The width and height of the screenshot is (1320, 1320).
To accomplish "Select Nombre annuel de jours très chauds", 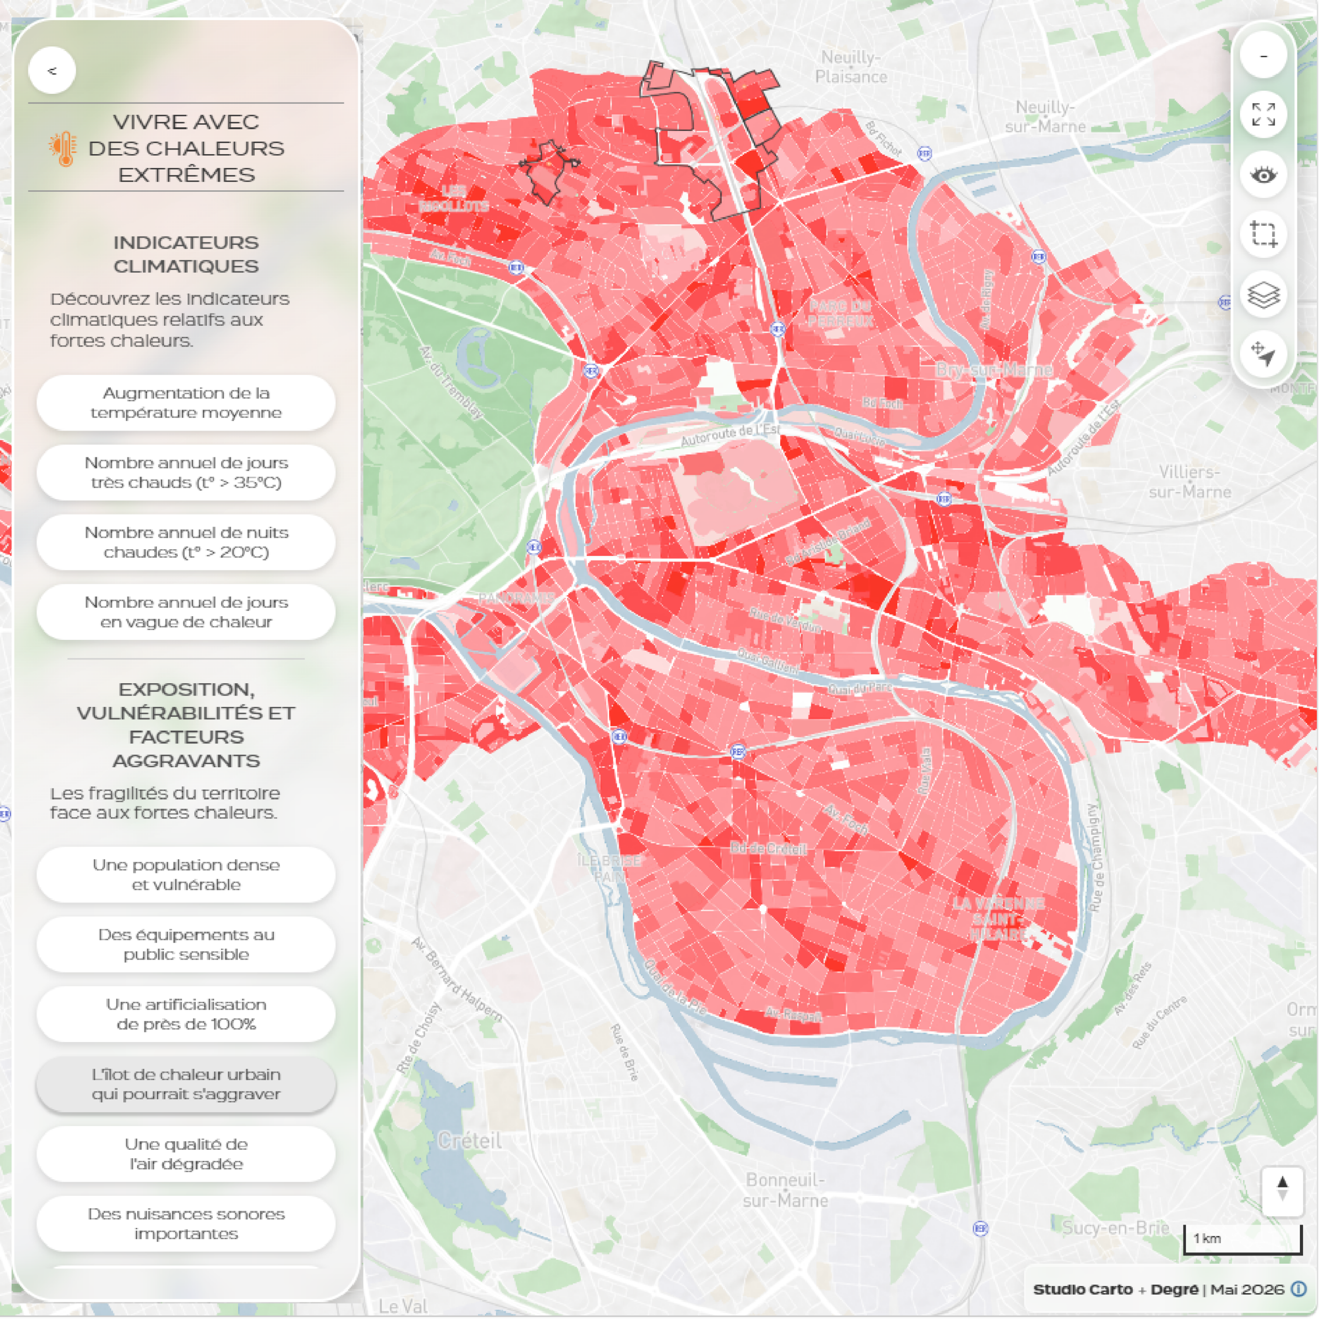I will [186, 473].
